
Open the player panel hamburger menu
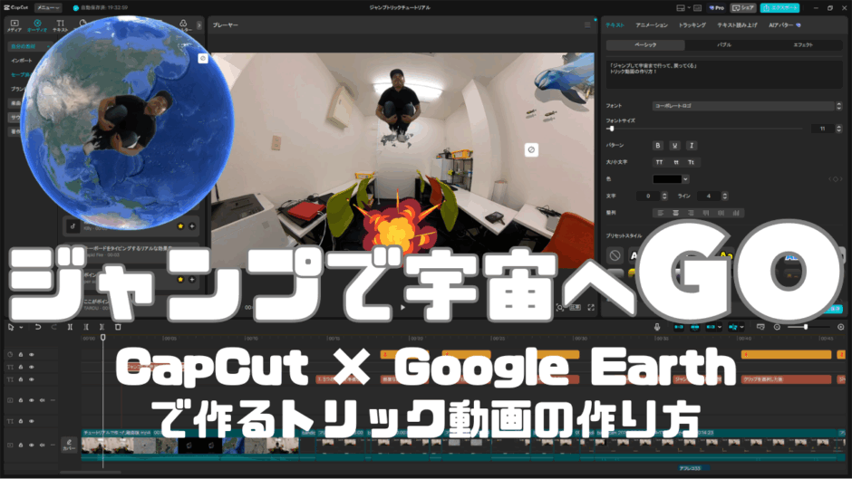(587, 25)
